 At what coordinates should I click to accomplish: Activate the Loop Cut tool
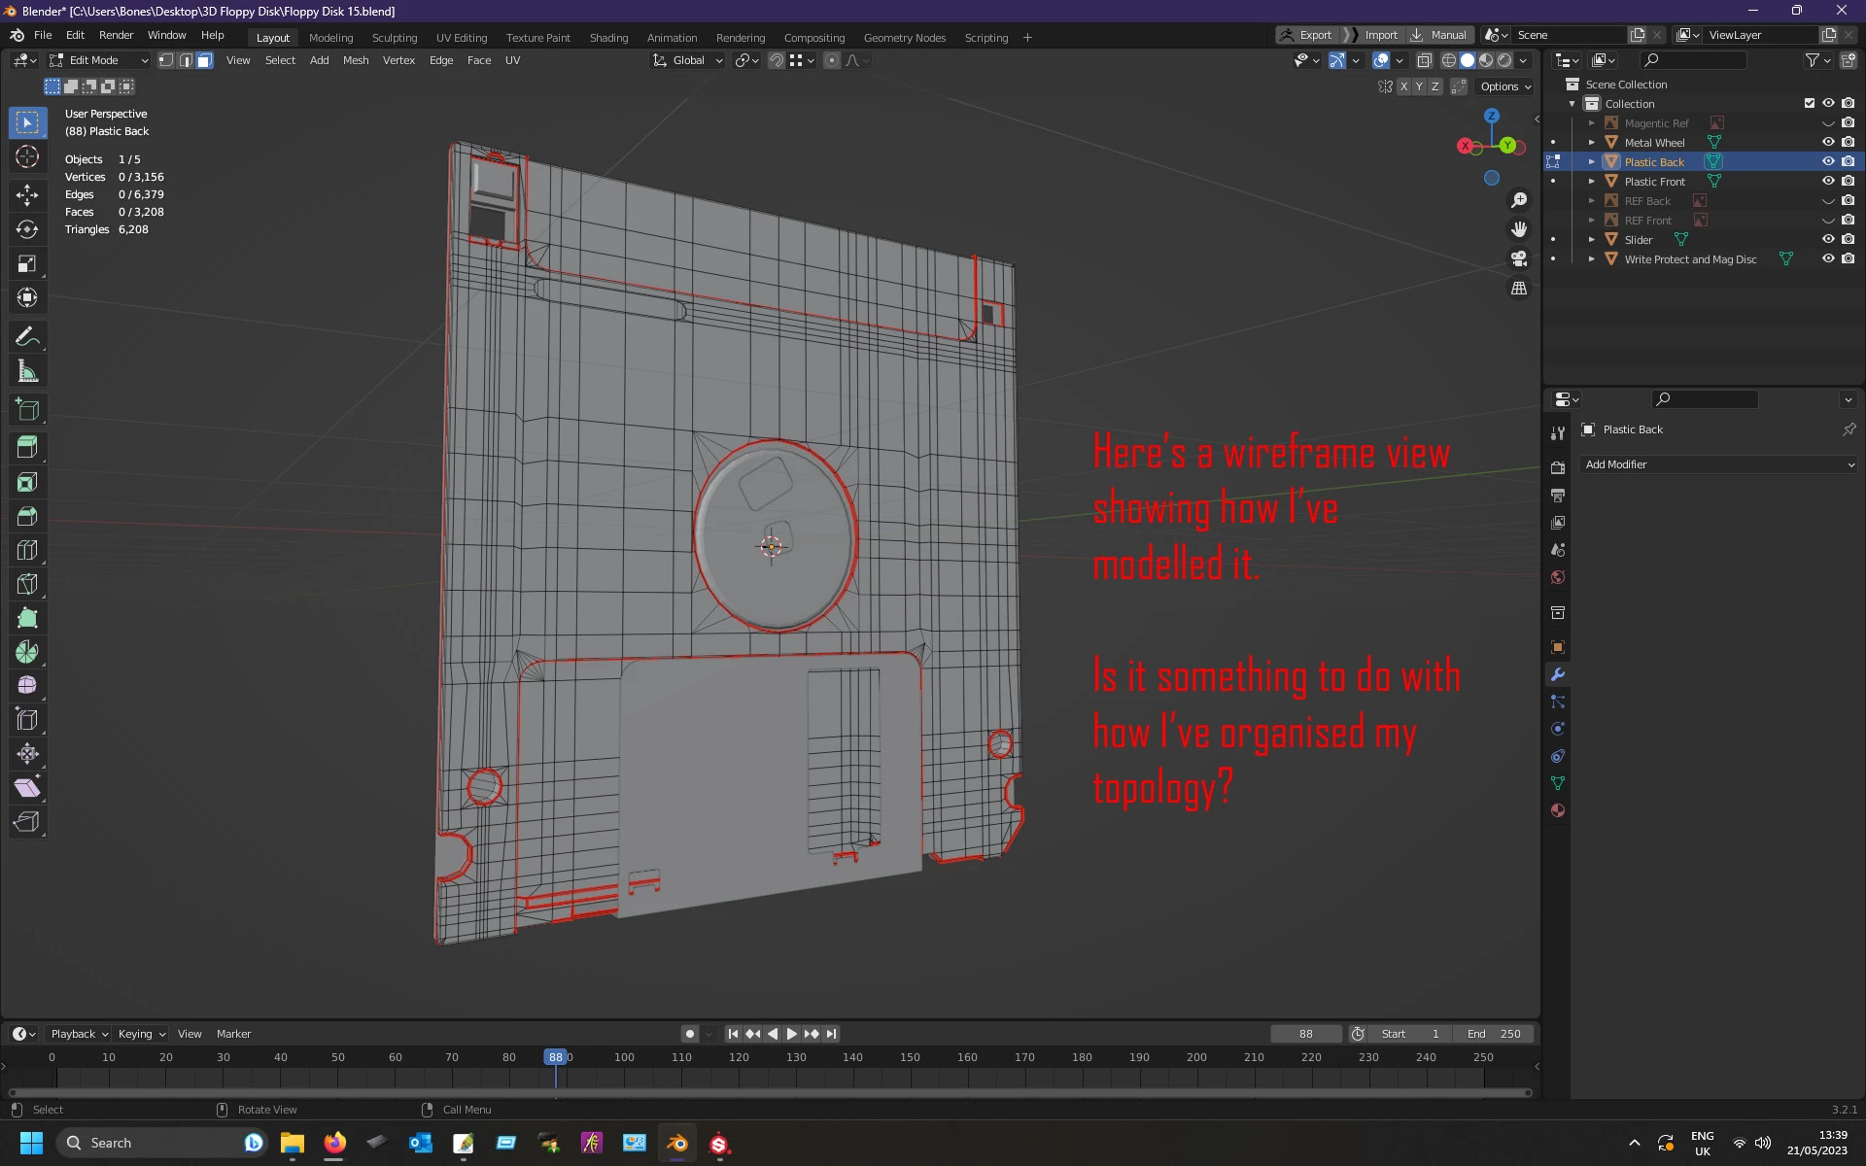coord(27,550)
